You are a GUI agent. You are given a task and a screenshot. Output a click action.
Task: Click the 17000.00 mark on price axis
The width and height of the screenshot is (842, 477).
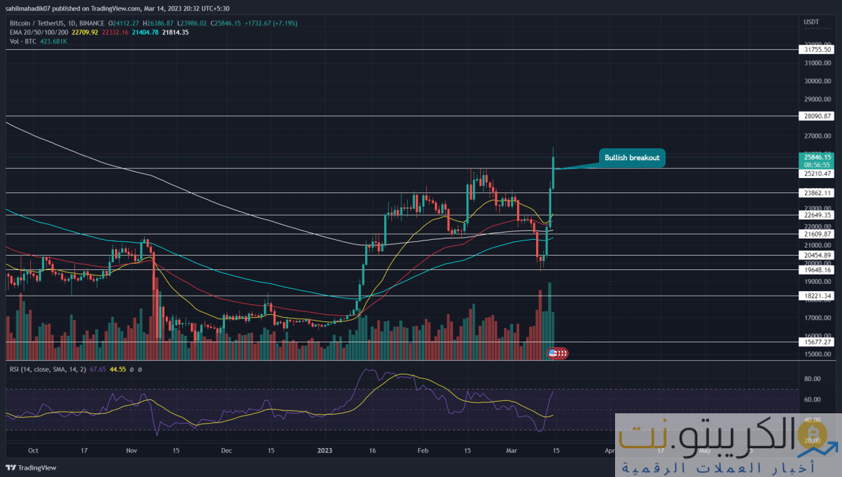tap(816, 318)
